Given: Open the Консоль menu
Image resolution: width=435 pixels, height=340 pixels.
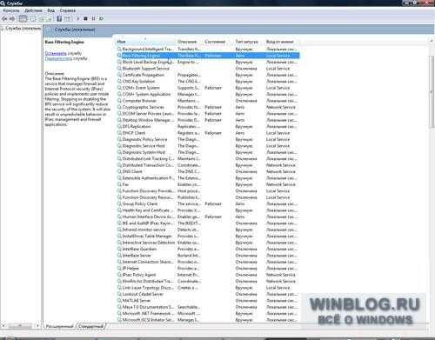Looking at the screenshot, I should point(11,10).
